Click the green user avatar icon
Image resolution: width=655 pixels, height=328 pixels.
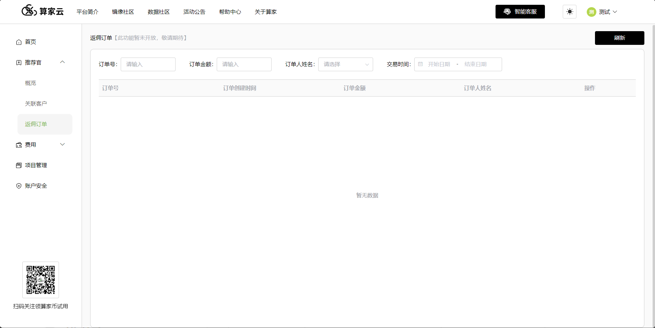591,12
